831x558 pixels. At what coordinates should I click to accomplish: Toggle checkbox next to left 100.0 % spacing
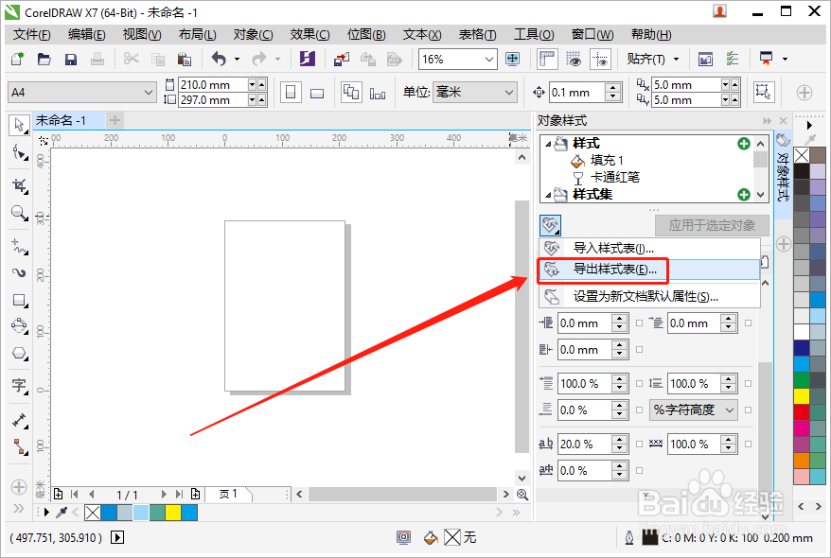click(639, 383)
